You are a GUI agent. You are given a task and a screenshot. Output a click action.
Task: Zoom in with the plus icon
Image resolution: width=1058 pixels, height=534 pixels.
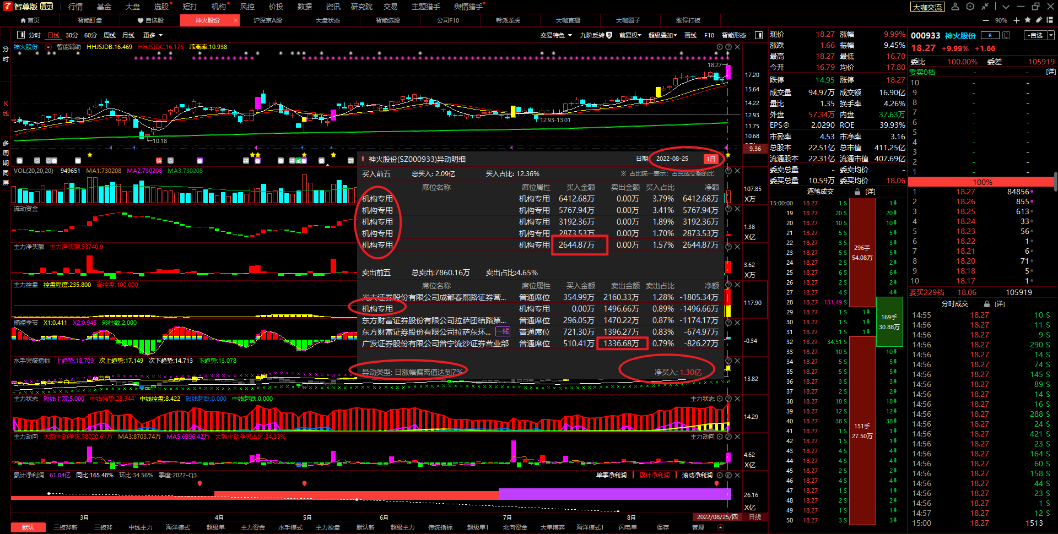(x=1017, y=20)
